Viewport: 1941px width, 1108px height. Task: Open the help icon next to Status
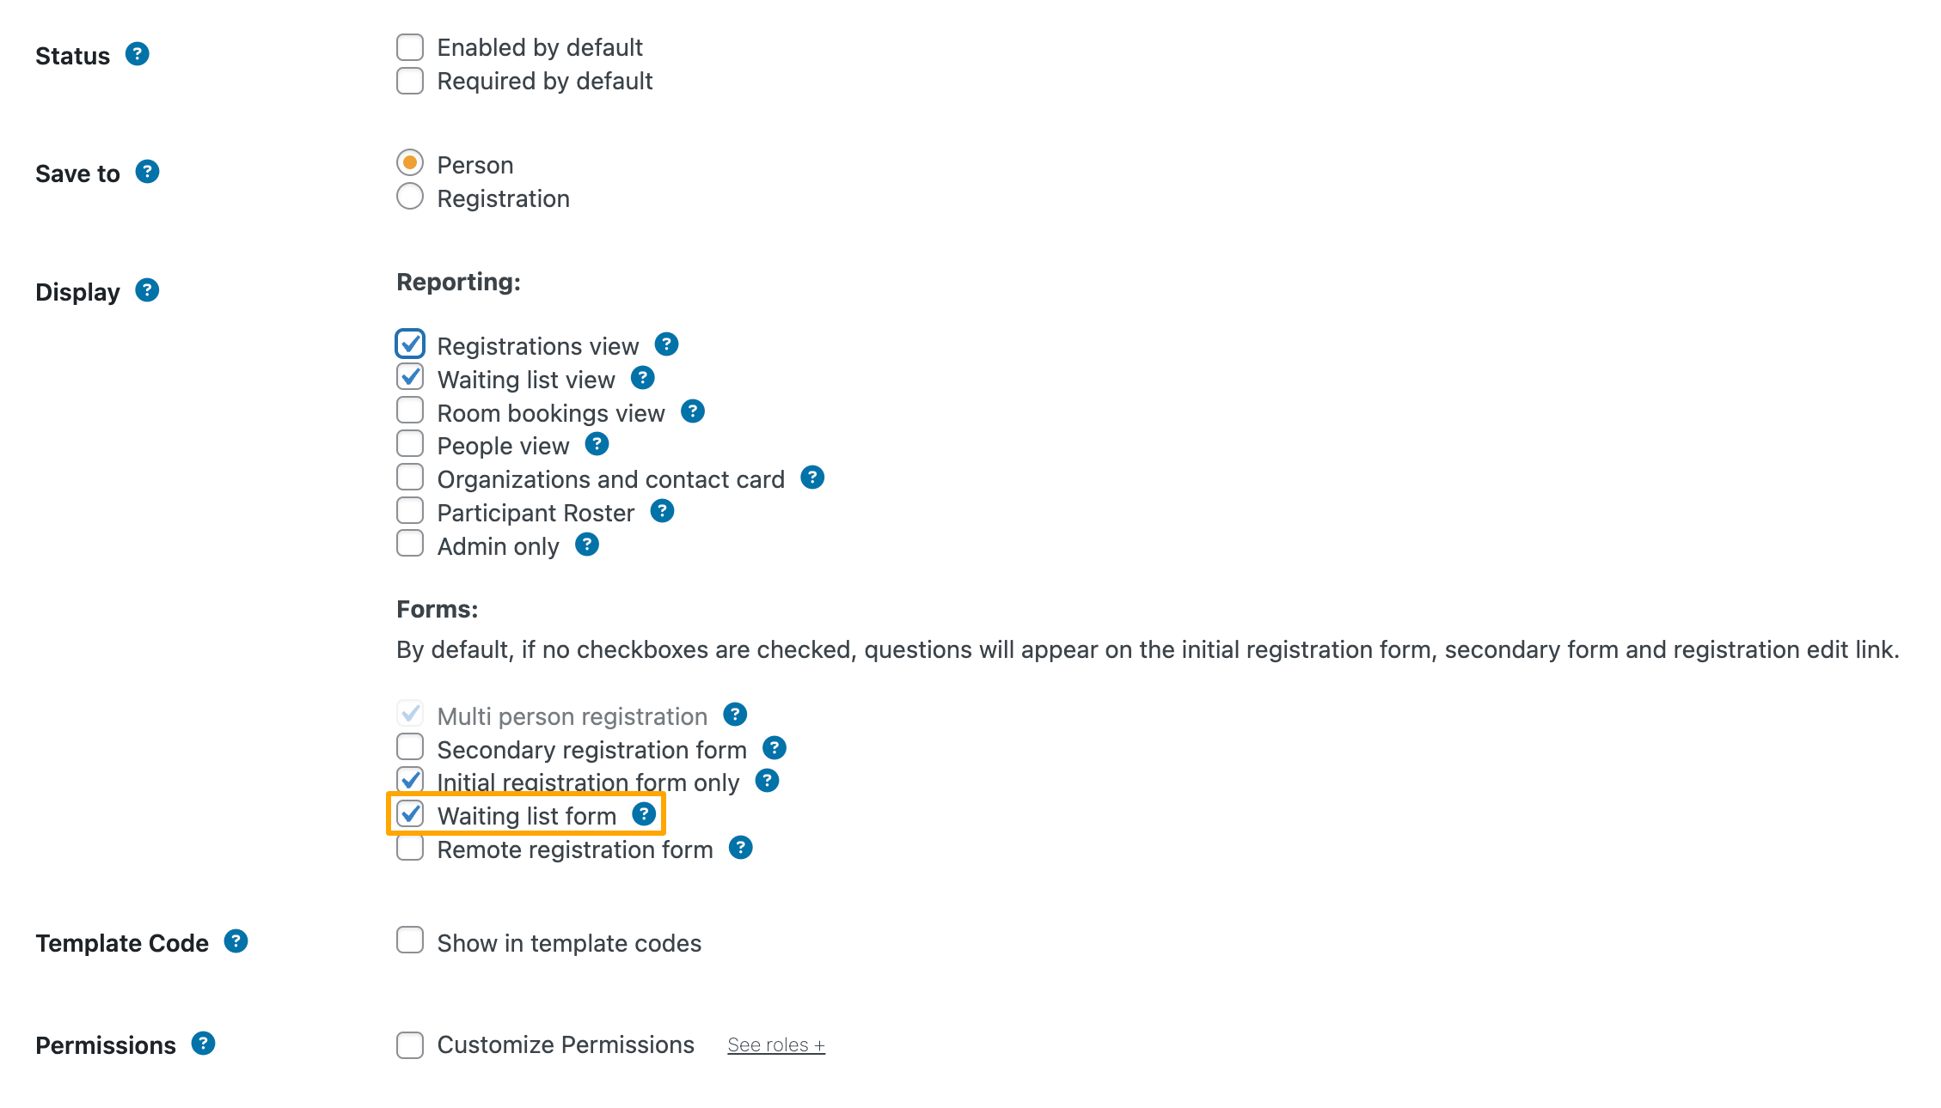point(138,54)
